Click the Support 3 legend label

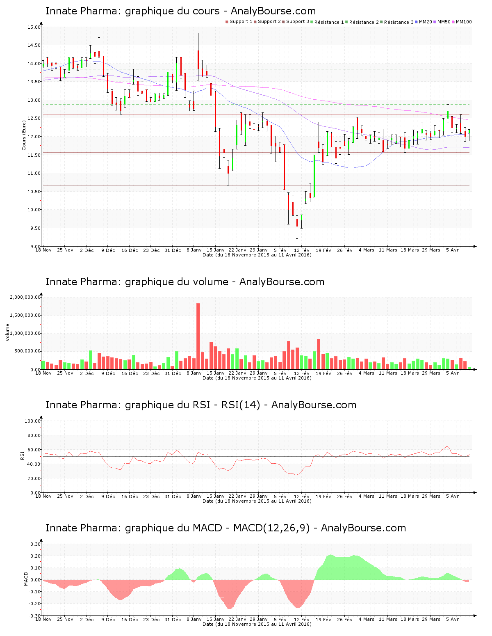[x=298, y=22]
